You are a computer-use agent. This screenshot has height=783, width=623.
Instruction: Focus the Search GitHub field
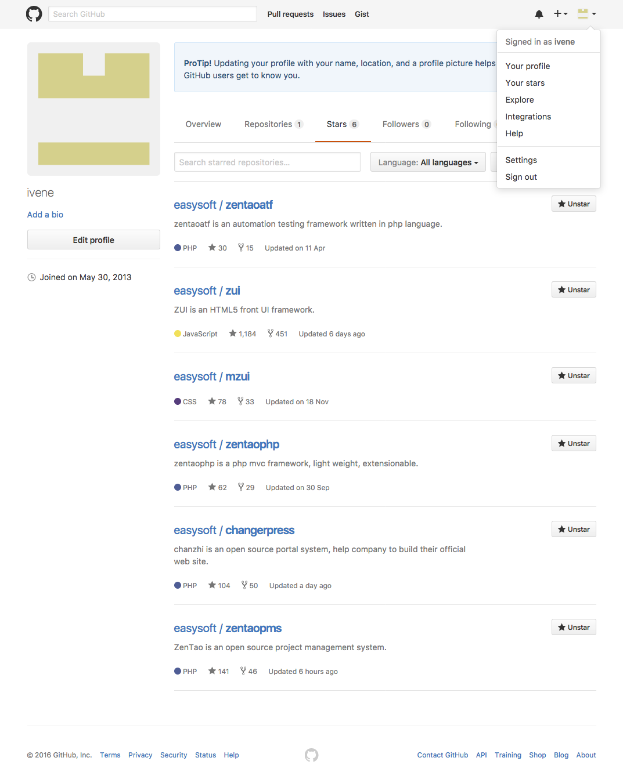[153, 14]
